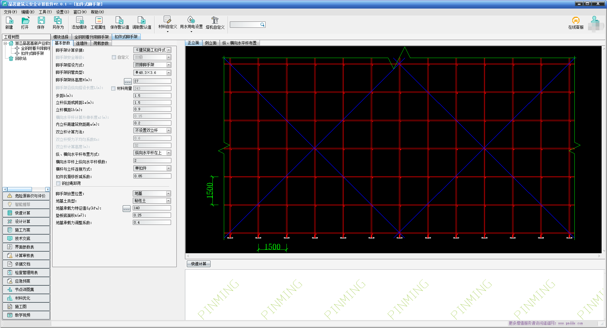The width and height of the screenshot is (607, 328).
Task: Enable the 钢丝绳卸荷 checkbox
Action: (x=58, y=183)
